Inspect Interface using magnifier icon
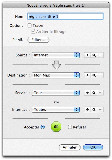The width and height of the screenshot is (112, 160). click(94, 109)
